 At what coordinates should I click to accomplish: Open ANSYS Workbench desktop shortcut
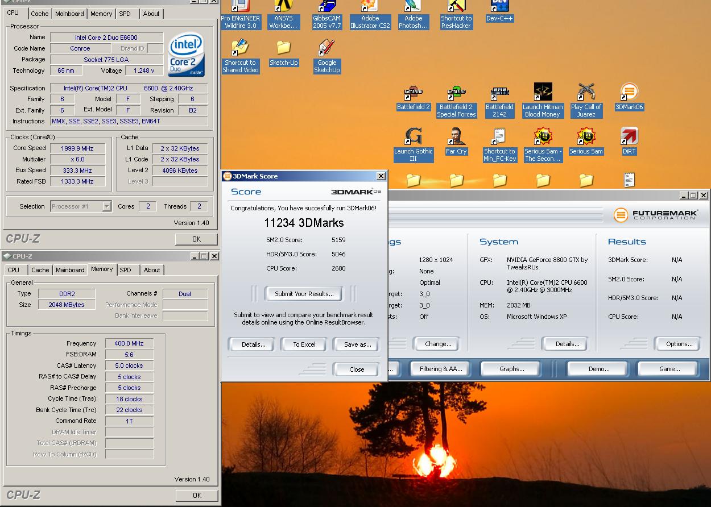tap(283, 15)
